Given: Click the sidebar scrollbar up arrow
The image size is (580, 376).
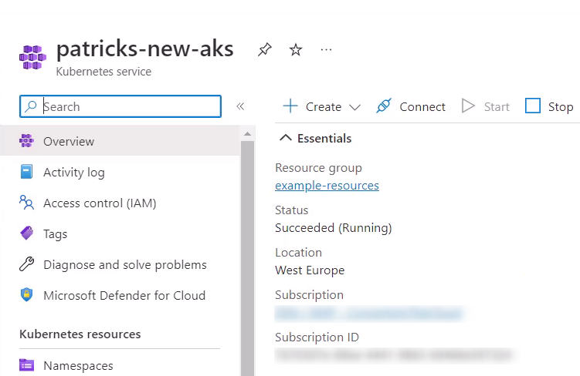Looking at the screenshot, I should (x=247, y=134).
